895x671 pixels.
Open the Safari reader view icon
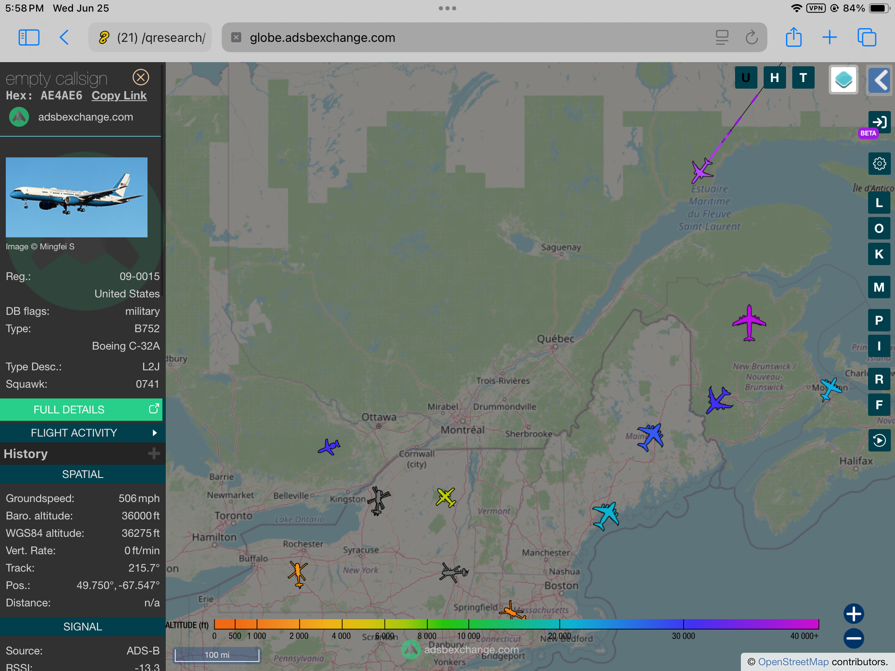(722, 37)
